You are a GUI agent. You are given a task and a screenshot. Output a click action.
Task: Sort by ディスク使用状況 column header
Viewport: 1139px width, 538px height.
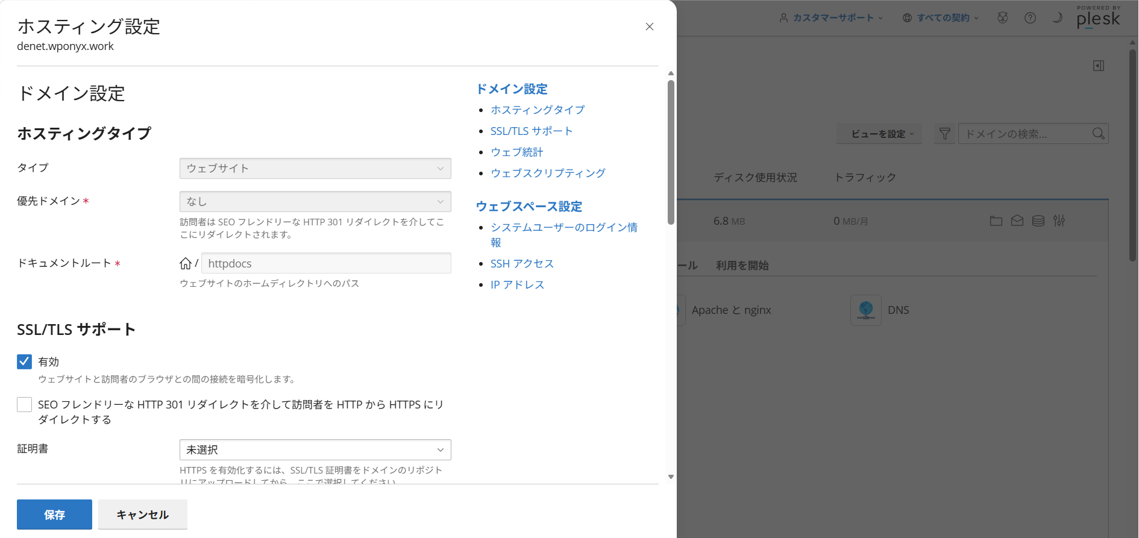tap(755, 178)
